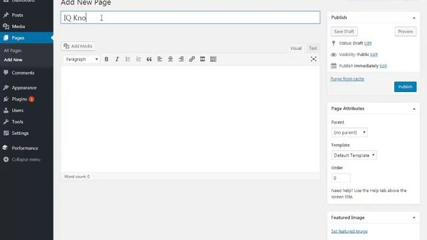Select Add New pages submenu item
This screenshot has height=240, width=427.
point(13,60)
